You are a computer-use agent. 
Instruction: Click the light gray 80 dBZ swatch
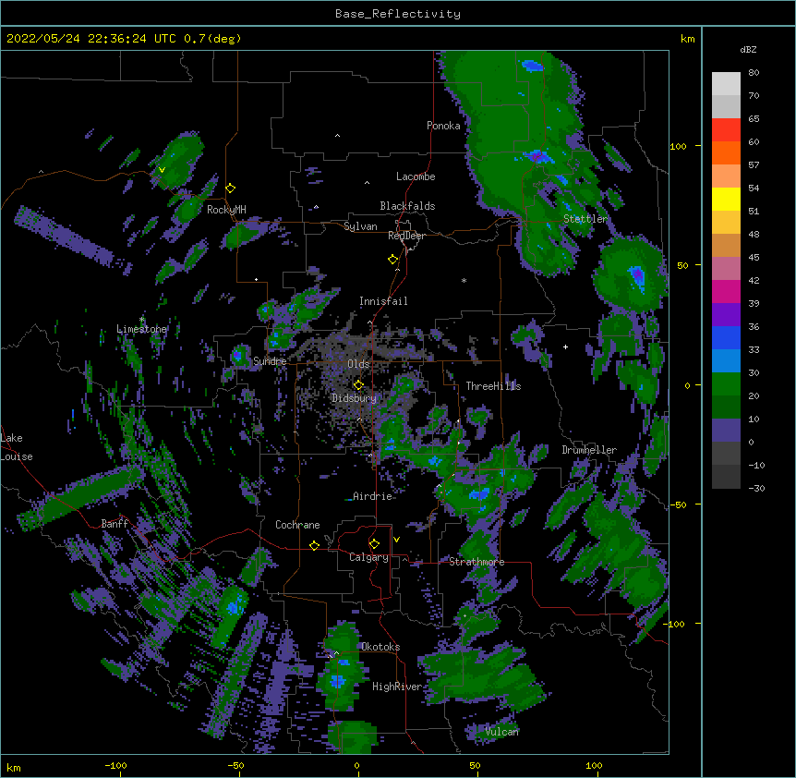(726, 83)
